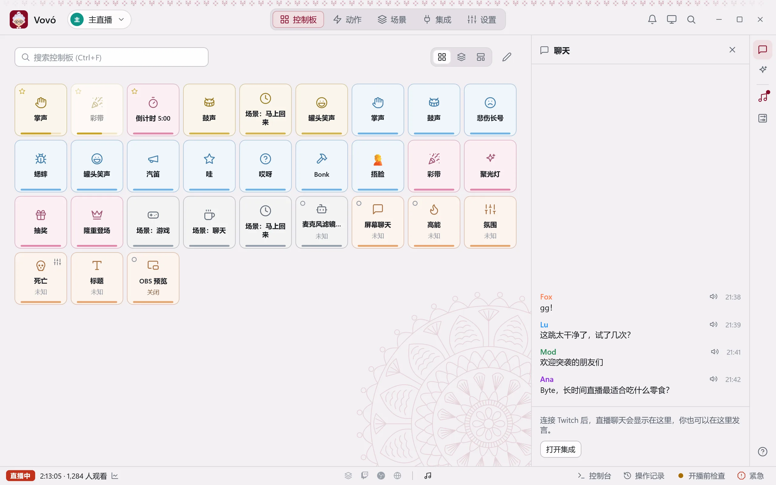
Task: Play TTS for Fox's message
Action: (713, 297)
